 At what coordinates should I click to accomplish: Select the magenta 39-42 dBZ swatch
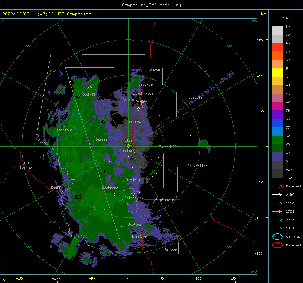click(277, 106)
